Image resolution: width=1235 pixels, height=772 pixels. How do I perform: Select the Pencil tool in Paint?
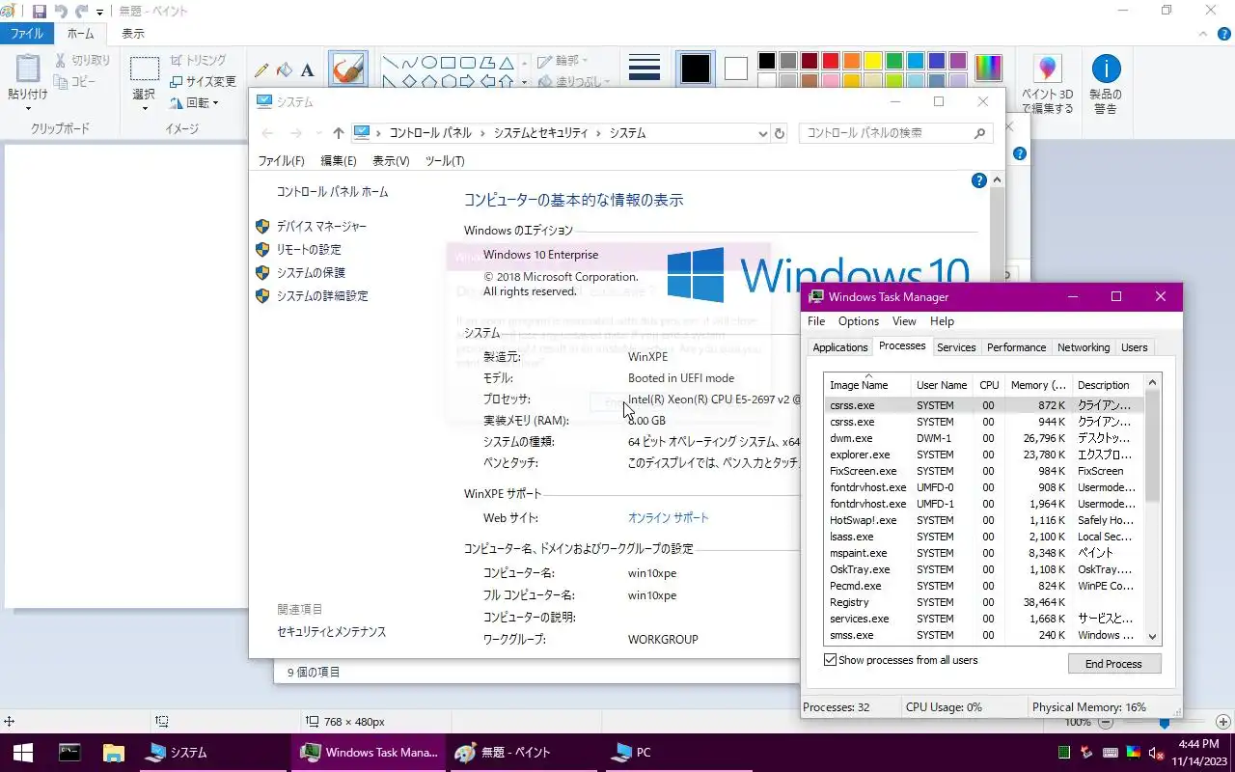261,70
